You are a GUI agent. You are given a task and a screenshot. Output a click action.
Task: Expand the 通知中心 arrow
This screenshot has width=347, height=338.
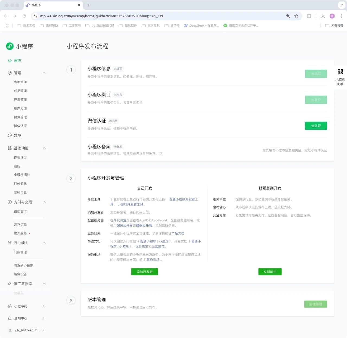tap(43, 318)
